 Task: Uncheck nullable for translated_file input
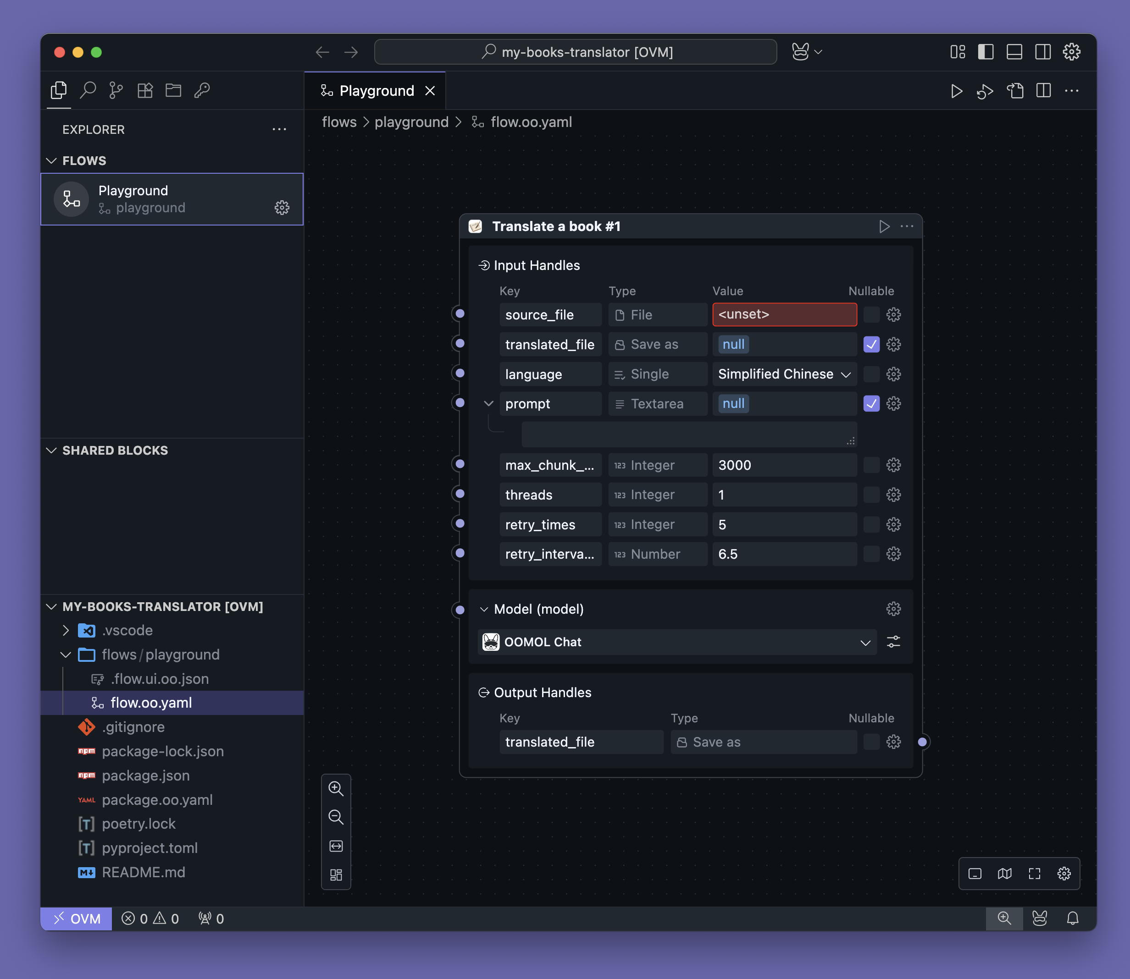coord(871,344)
